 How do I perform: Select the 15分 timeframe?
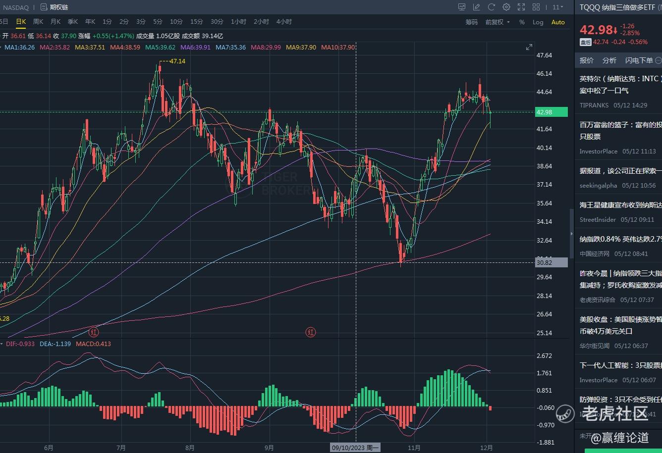point(196,21)
